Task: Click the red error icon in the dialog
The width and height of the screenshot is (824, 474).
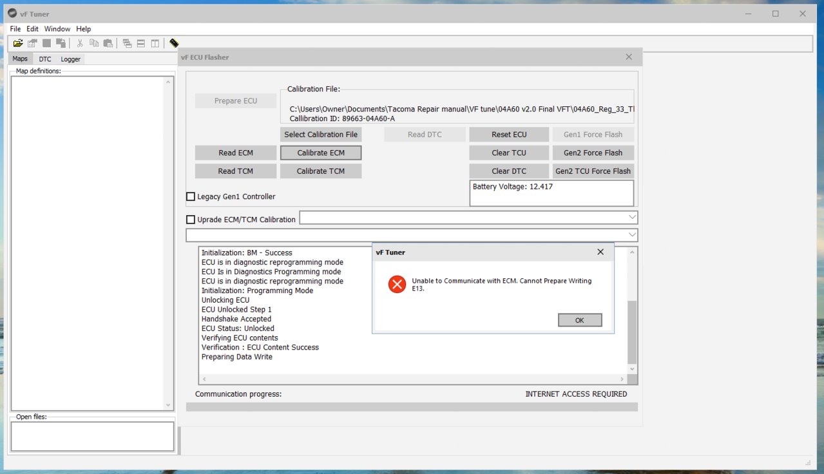Action: (397, 283)
